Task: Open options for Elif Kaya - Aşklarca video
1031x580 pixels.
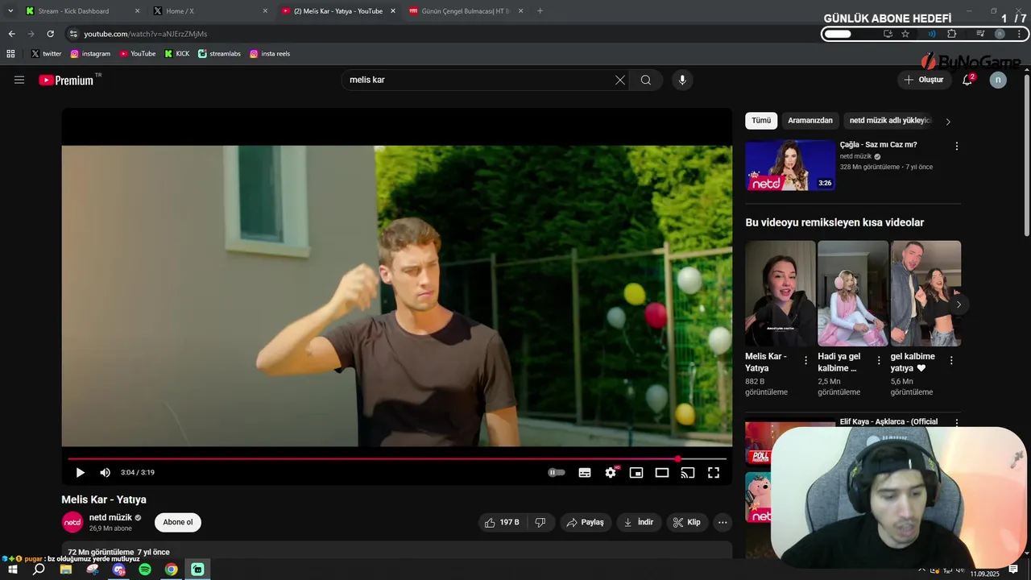Action: [x=957, y=422]
